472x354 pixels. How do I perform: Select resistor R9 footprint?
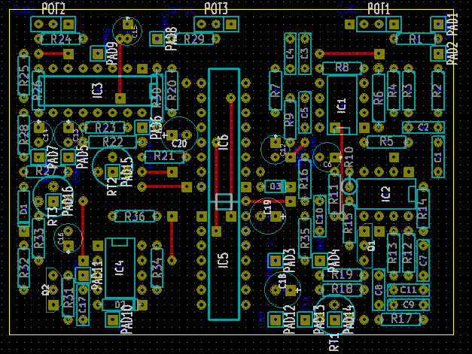290,120
